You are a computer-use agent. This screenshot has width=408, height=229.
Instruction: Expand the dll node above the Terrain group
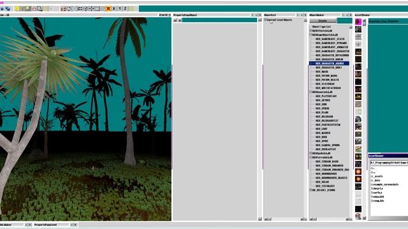(310, 153)
